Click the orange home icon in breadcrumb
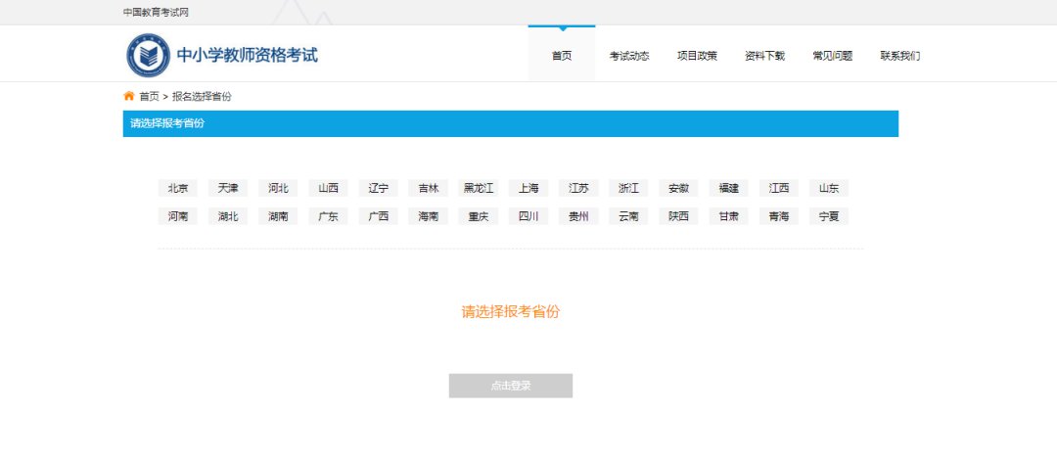Screen dimensions: 1057x459 click(x=128, y=96)
